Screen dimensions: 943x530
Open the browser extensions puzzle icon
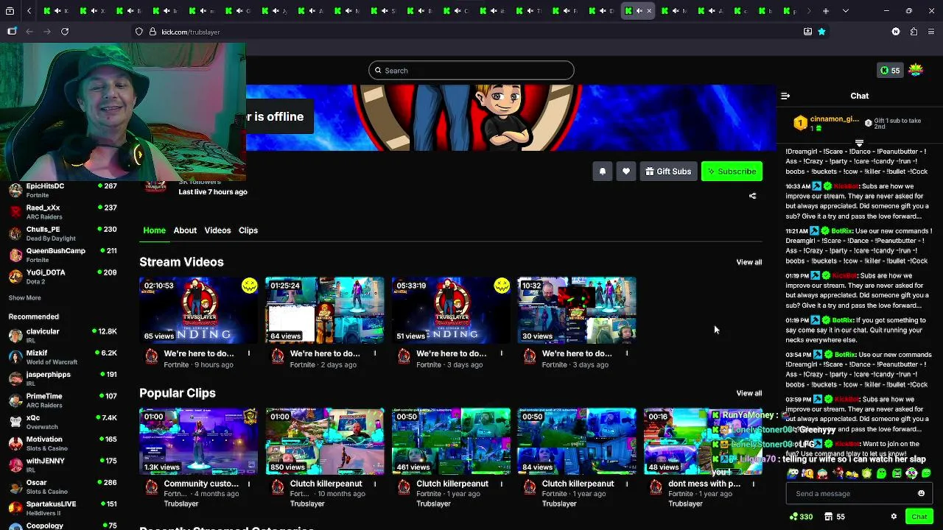[914, 32]
